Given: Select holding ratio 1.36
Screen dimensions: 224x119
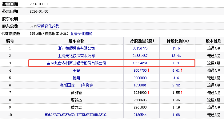Looking at the screenshot, I should pyautogui.click(x=176, y=100).
